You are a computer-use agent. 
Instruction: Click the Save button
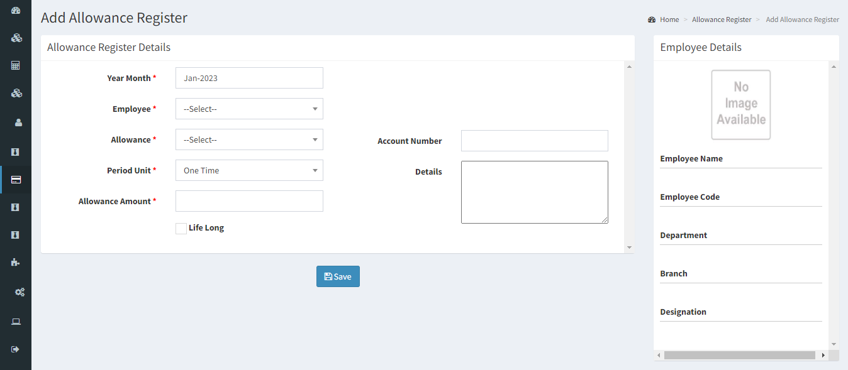338,276
